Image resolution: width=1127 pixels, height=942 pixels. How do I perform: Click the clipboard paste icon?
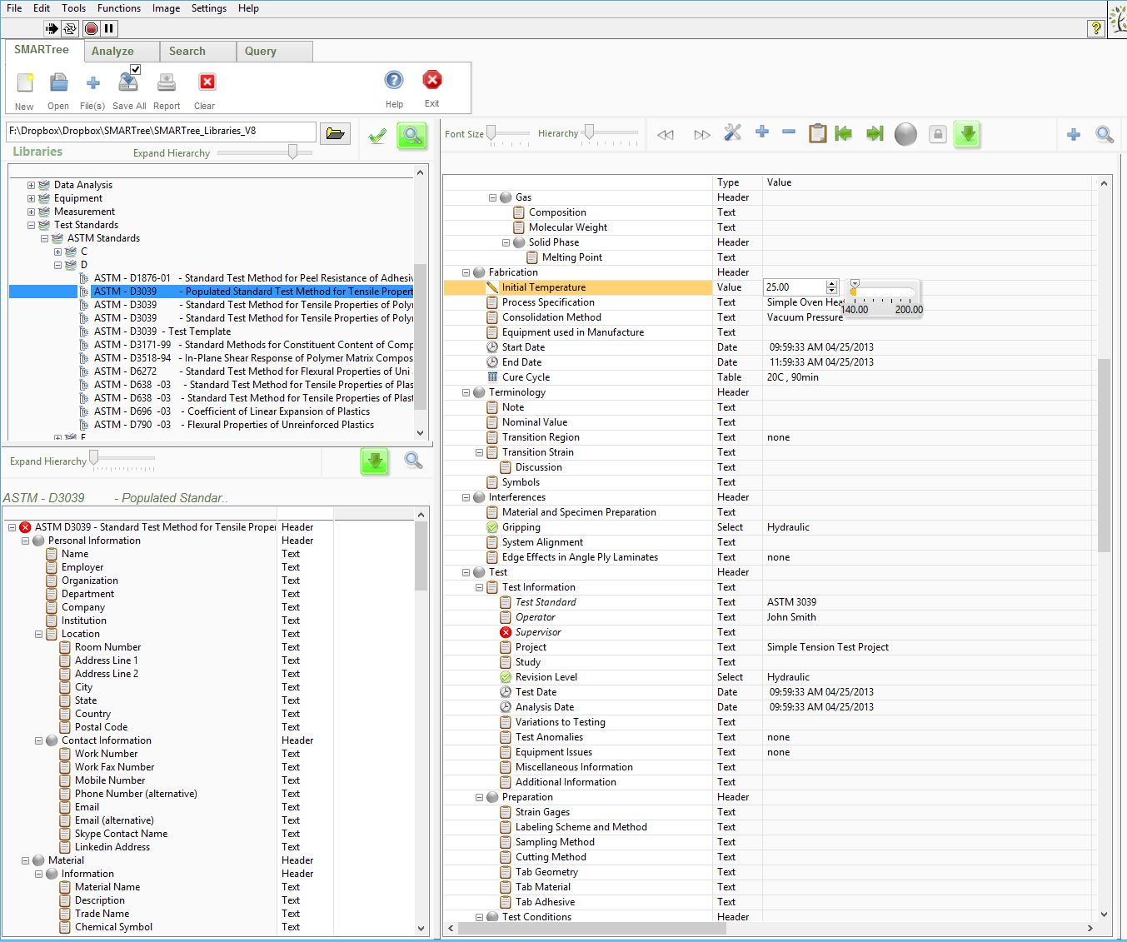818,133
